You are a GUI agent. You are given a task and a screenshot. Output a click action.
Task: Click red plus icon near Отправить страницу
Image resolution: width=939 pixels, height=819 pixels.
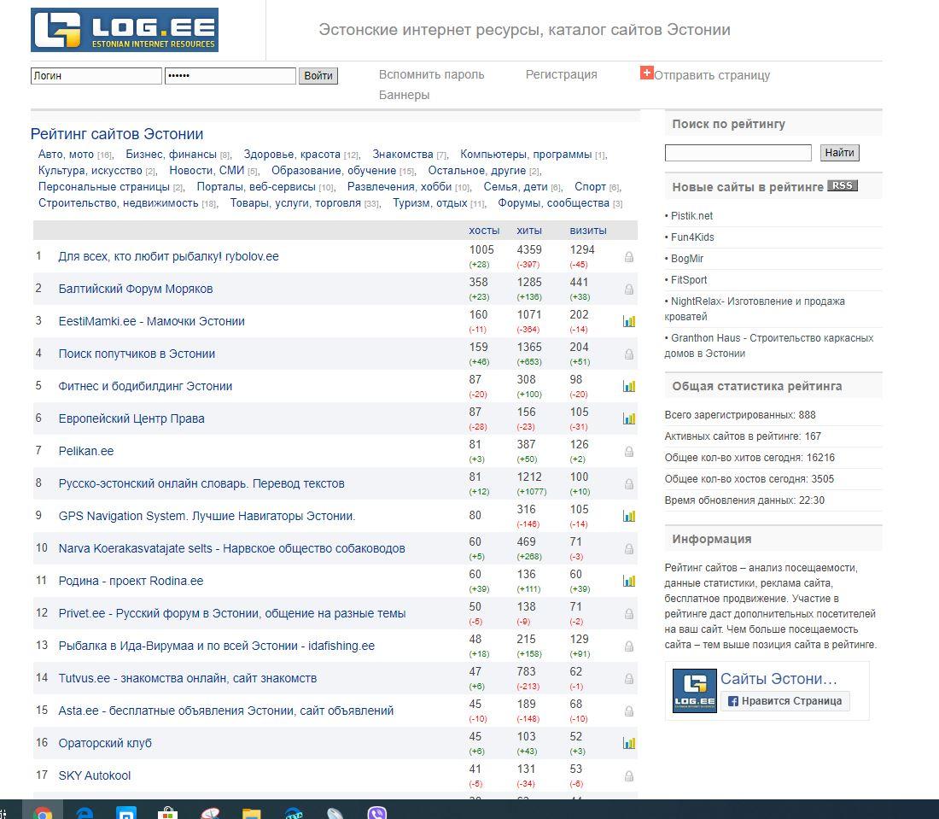click(x=647, y=73)
